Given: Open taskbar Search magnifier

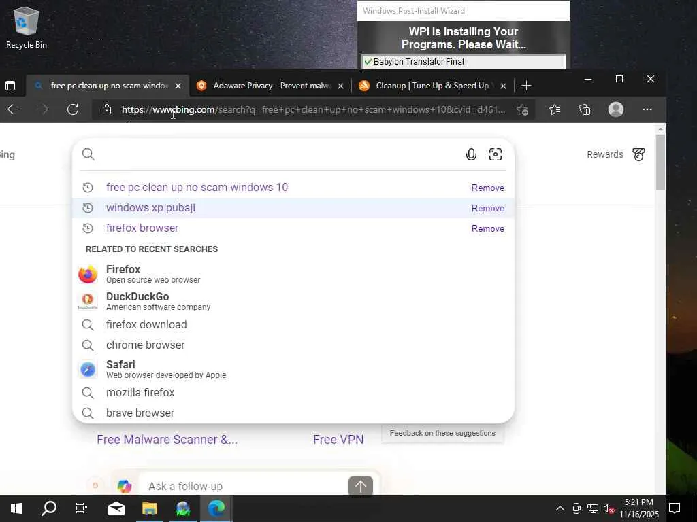Looking at the screenshot, I should pyautogui.click(x=49, y=508).
